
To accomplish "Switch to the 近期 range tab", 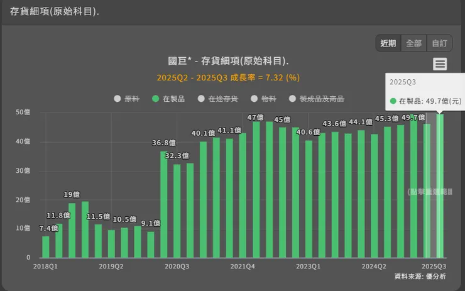I will tap(388, 43).
